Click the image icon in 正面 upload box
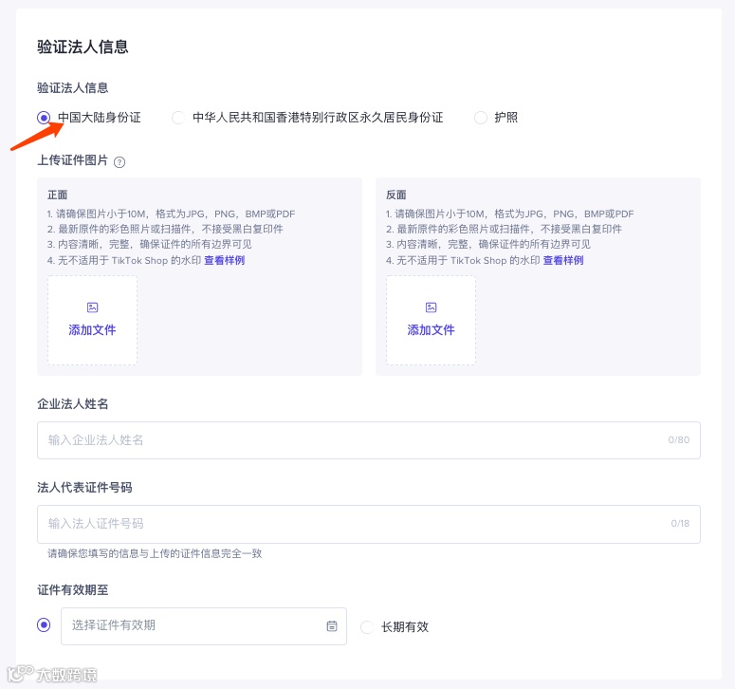Viewport: 735px width, 689px height. tap(92, 307)
